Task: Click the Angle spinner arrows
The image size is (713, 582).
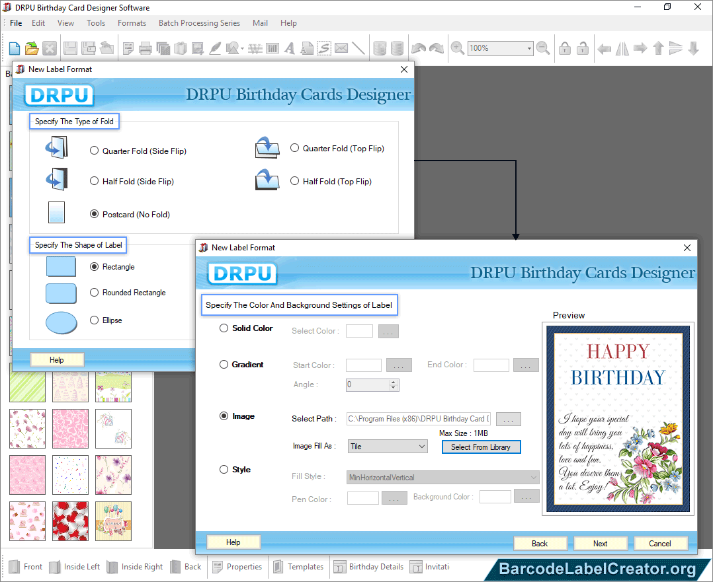Action: 394,385
